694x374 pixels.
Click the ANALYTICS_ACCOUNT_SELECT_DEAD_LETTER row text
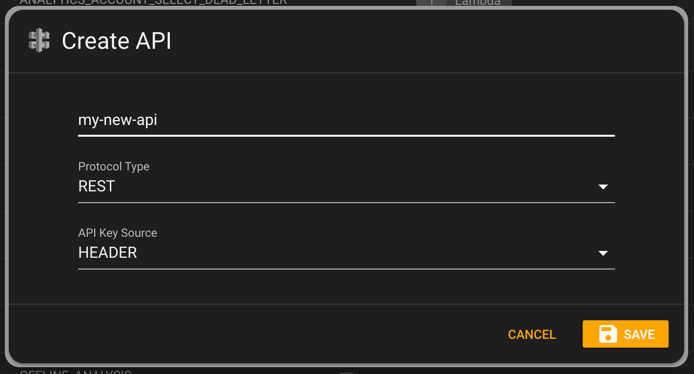153,2
